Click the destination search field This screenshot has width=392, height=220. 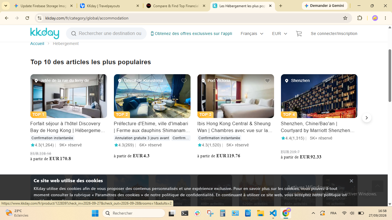point(106,34)
